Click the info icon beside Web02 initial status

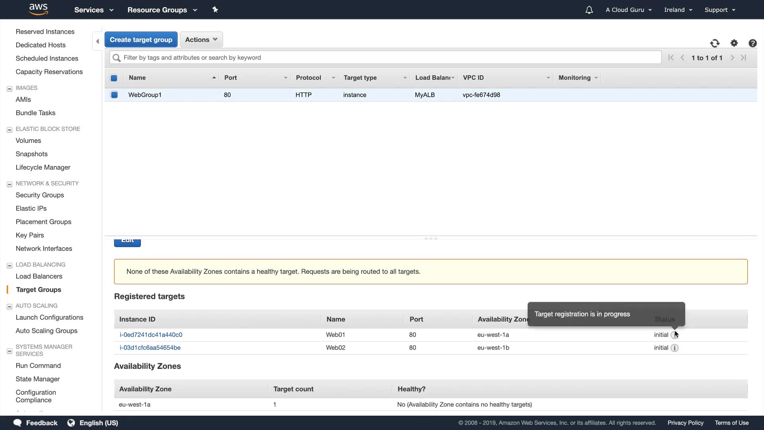[x=674, y=348]
